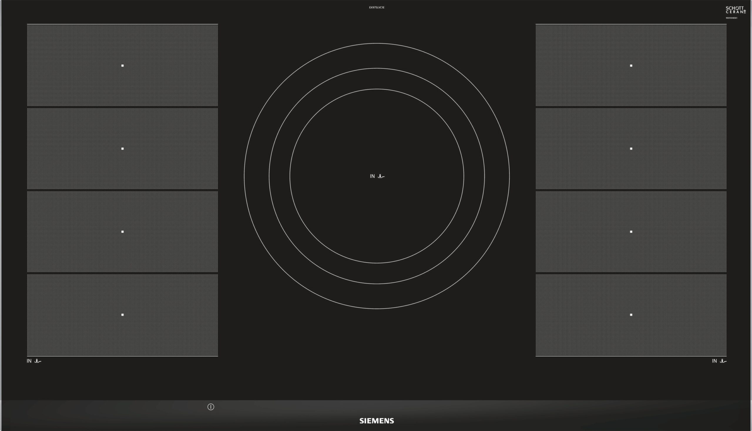
Task: Click the SCHOTT CERAN logo
Action: pyautogui.click(x=736, y=10)
